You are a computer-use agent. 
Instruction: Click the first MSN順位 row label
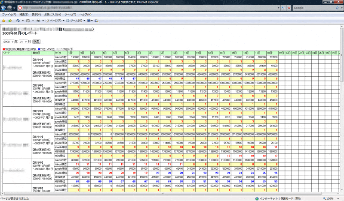pos(61,78)
